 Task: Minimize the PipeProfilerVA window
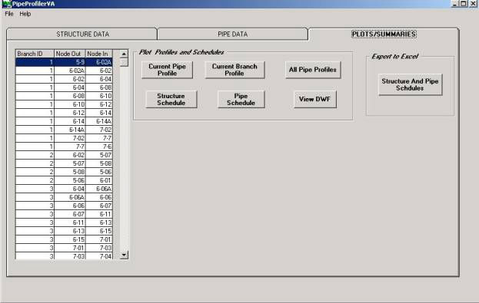coord(455,4)
